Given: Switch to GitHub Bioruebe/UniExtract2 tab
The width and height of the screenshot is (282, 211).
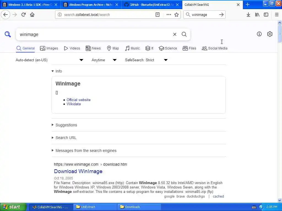Looking at the screenshot, I should tap(152, 5).
